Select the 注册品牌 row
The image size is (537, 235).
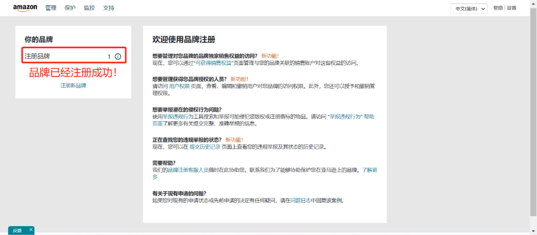coord(74,55)
